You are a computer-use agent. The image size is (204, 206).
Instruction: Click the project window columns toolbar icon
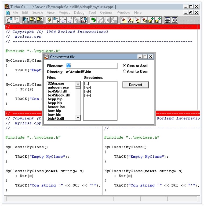pyautogui.click(x=174, y=20)
